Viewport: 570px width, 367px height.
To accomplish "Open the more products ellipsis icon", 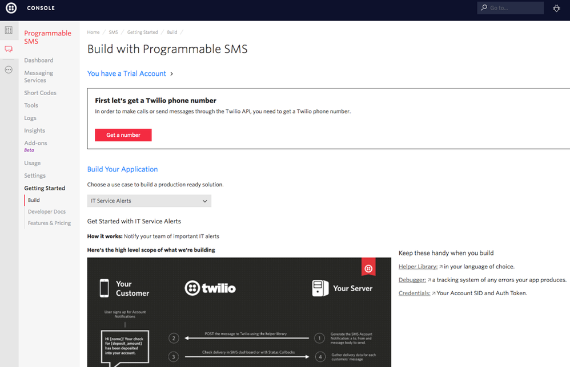I will pos(9,70).
